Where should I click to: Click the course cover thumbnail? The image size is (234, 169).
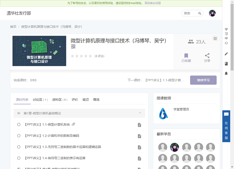pyautogui.click(x=39, y=51)
